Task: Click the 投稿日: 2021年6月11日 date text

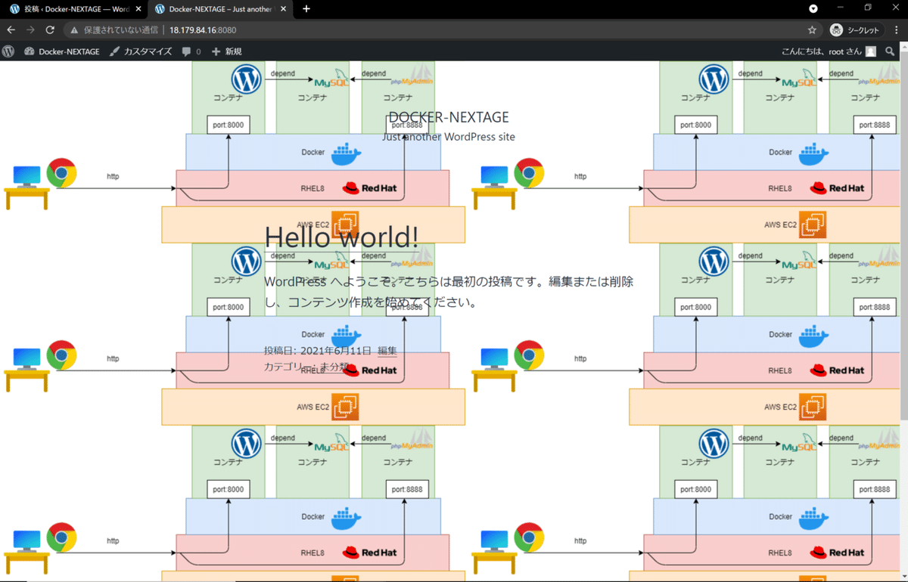Action: point(318,351)
